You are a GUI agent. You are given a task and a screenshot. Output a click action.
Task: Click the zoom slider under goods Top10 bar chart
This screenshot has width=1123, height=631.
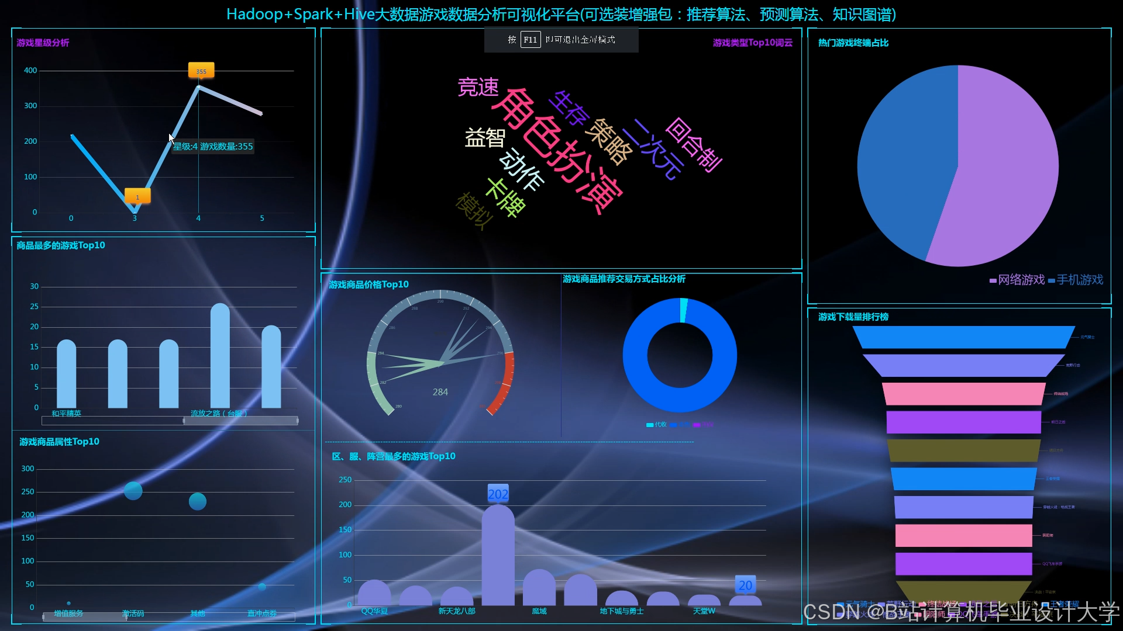click(x=240, y=421)
